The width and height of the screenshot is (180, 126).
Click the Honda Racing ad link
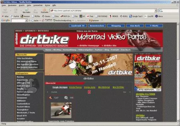coord(75,87)
